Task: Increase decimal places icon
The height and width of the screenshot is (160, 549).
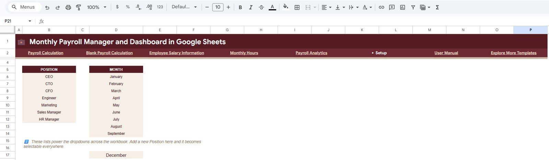Action: [149, 7]
